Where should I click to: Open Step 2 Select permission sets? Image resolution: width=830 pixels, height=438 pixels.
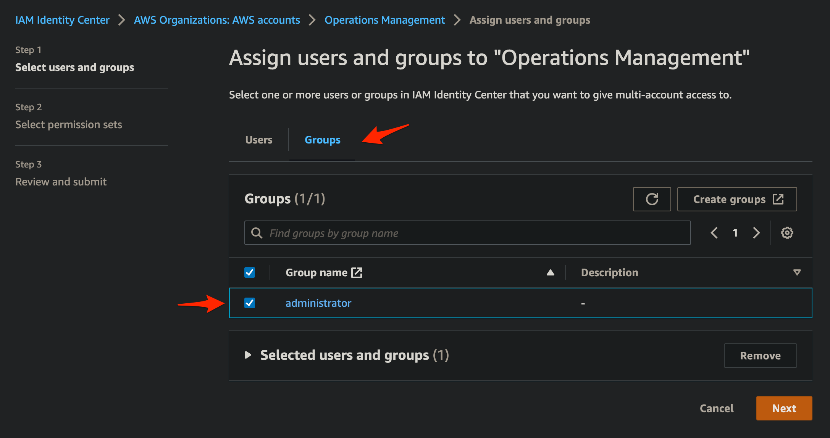69,125
